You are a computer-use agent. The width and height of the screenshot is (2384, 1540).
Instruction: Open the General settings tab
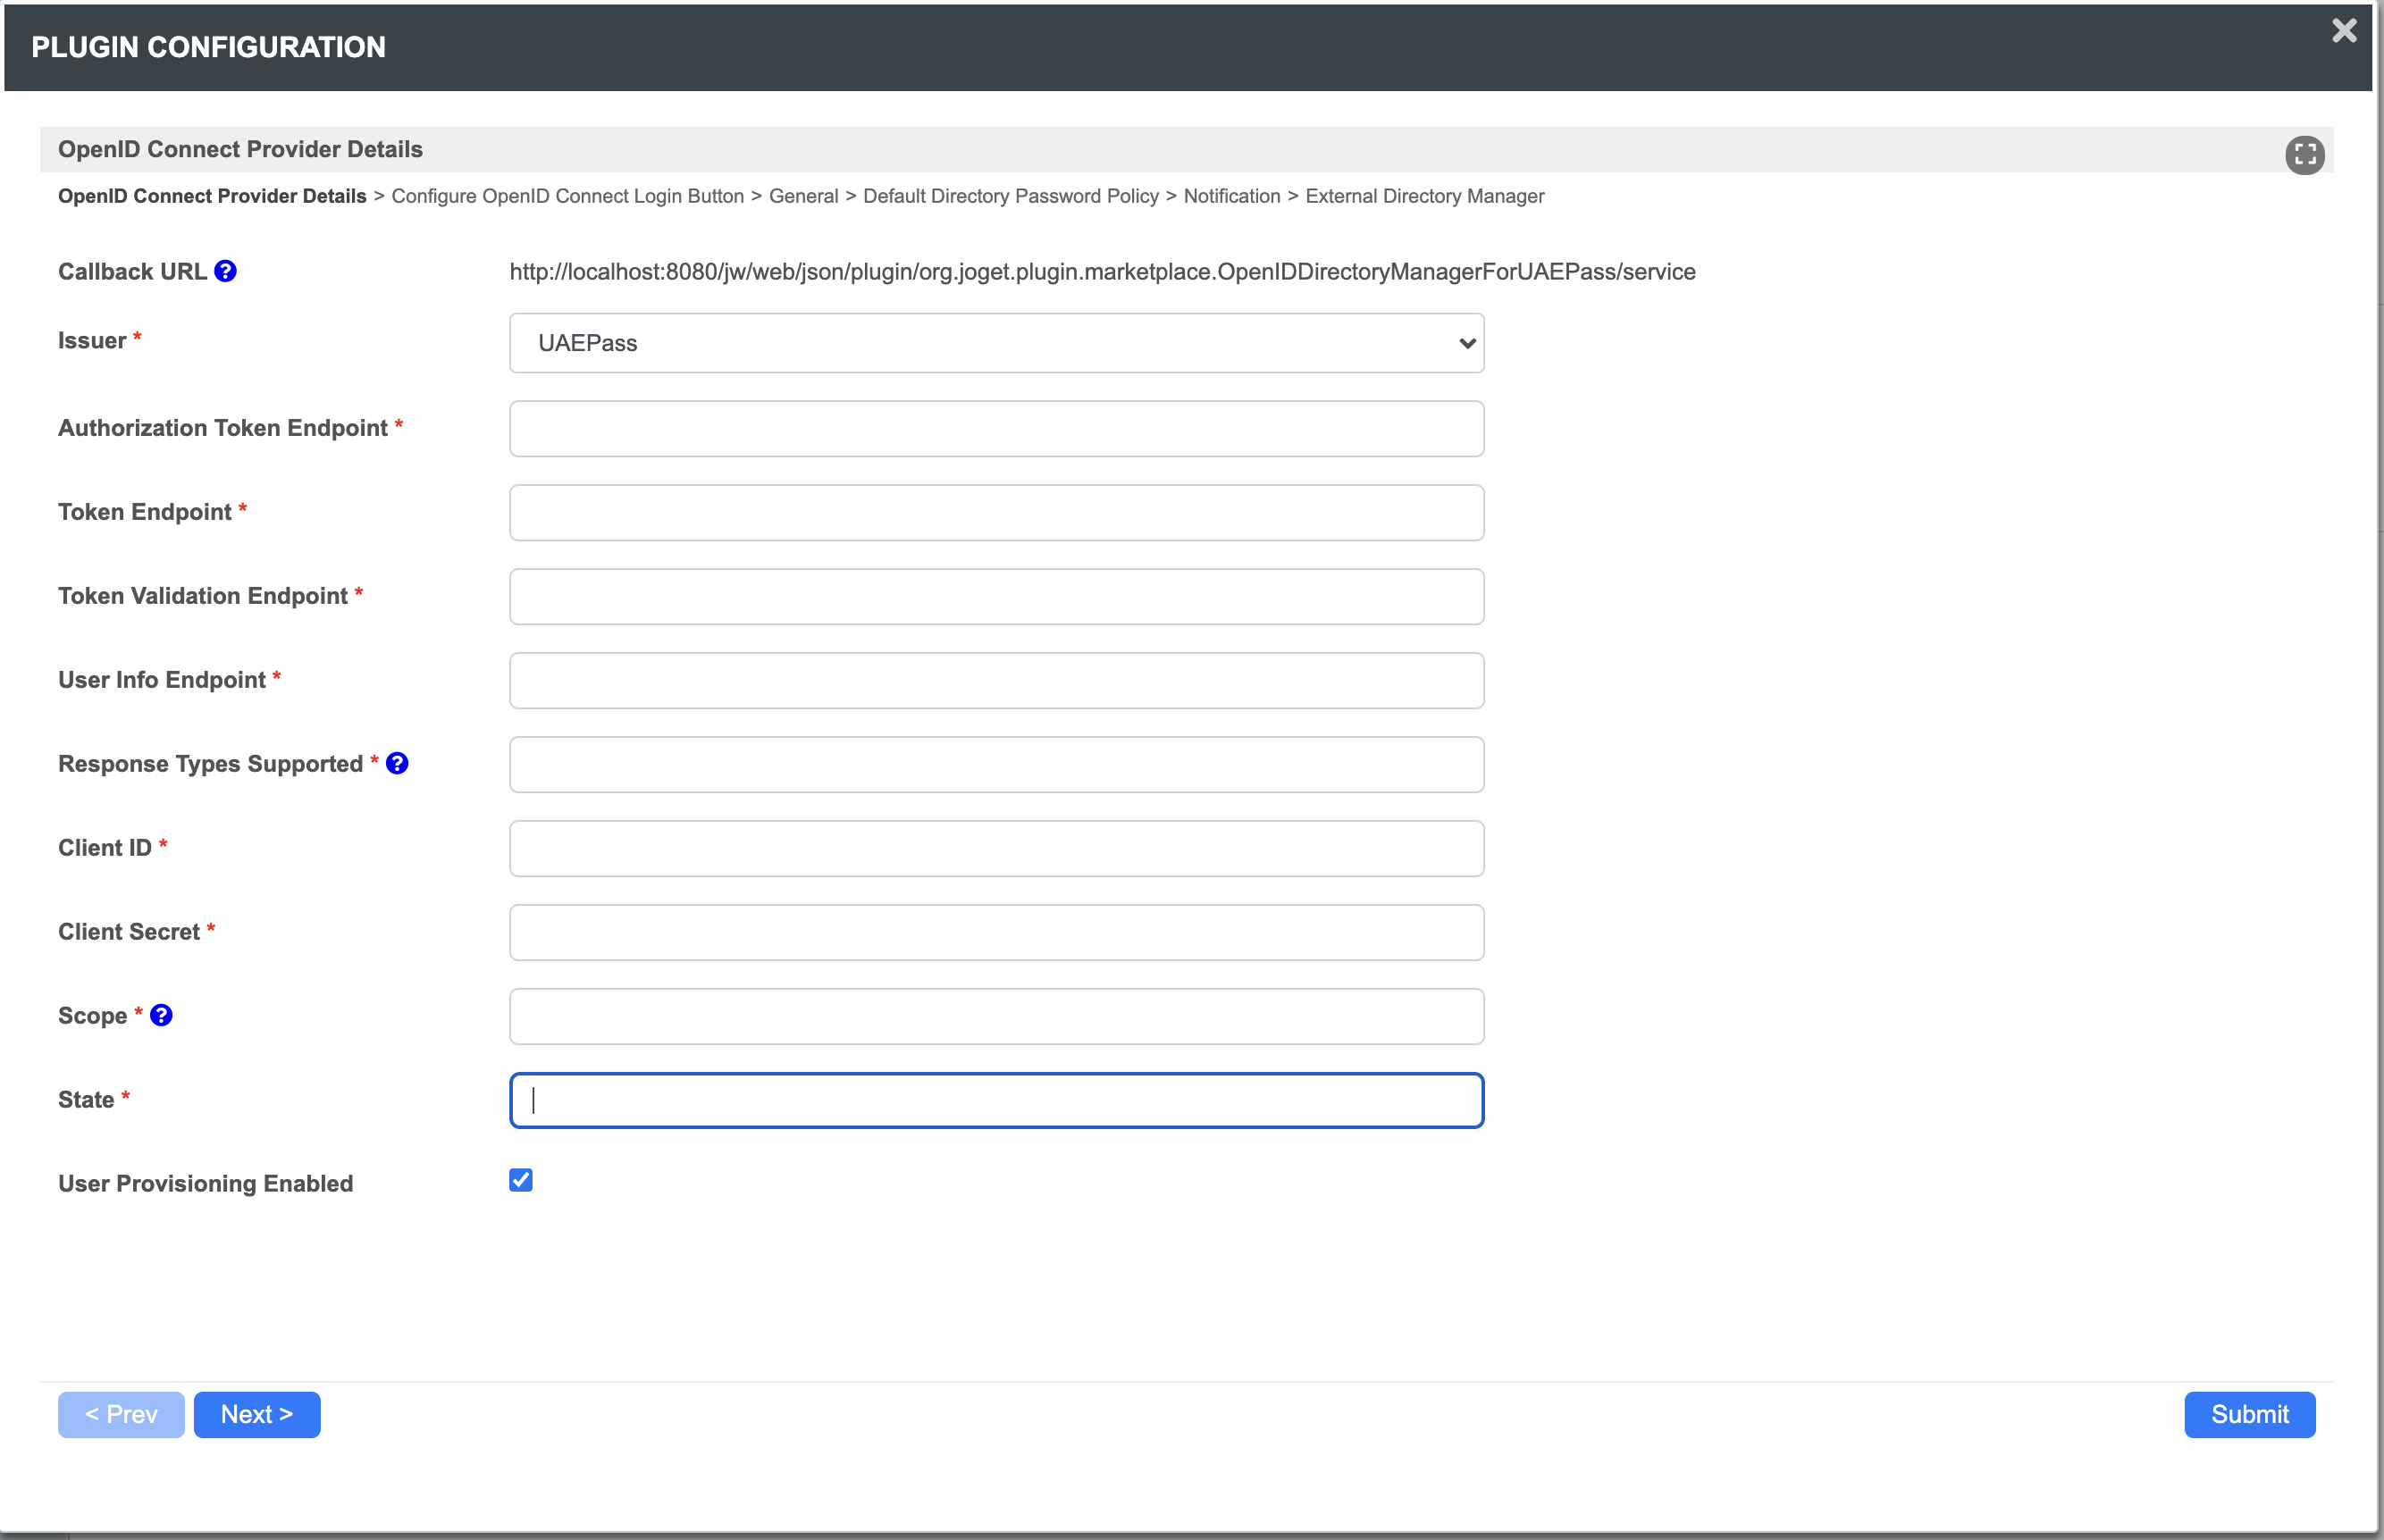pos(803,196)
